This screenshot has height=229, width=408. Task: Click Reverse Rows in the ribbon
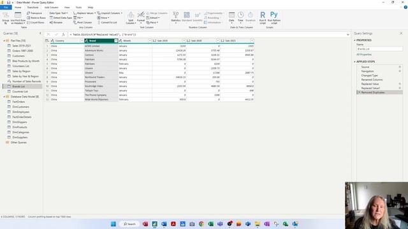36,18
